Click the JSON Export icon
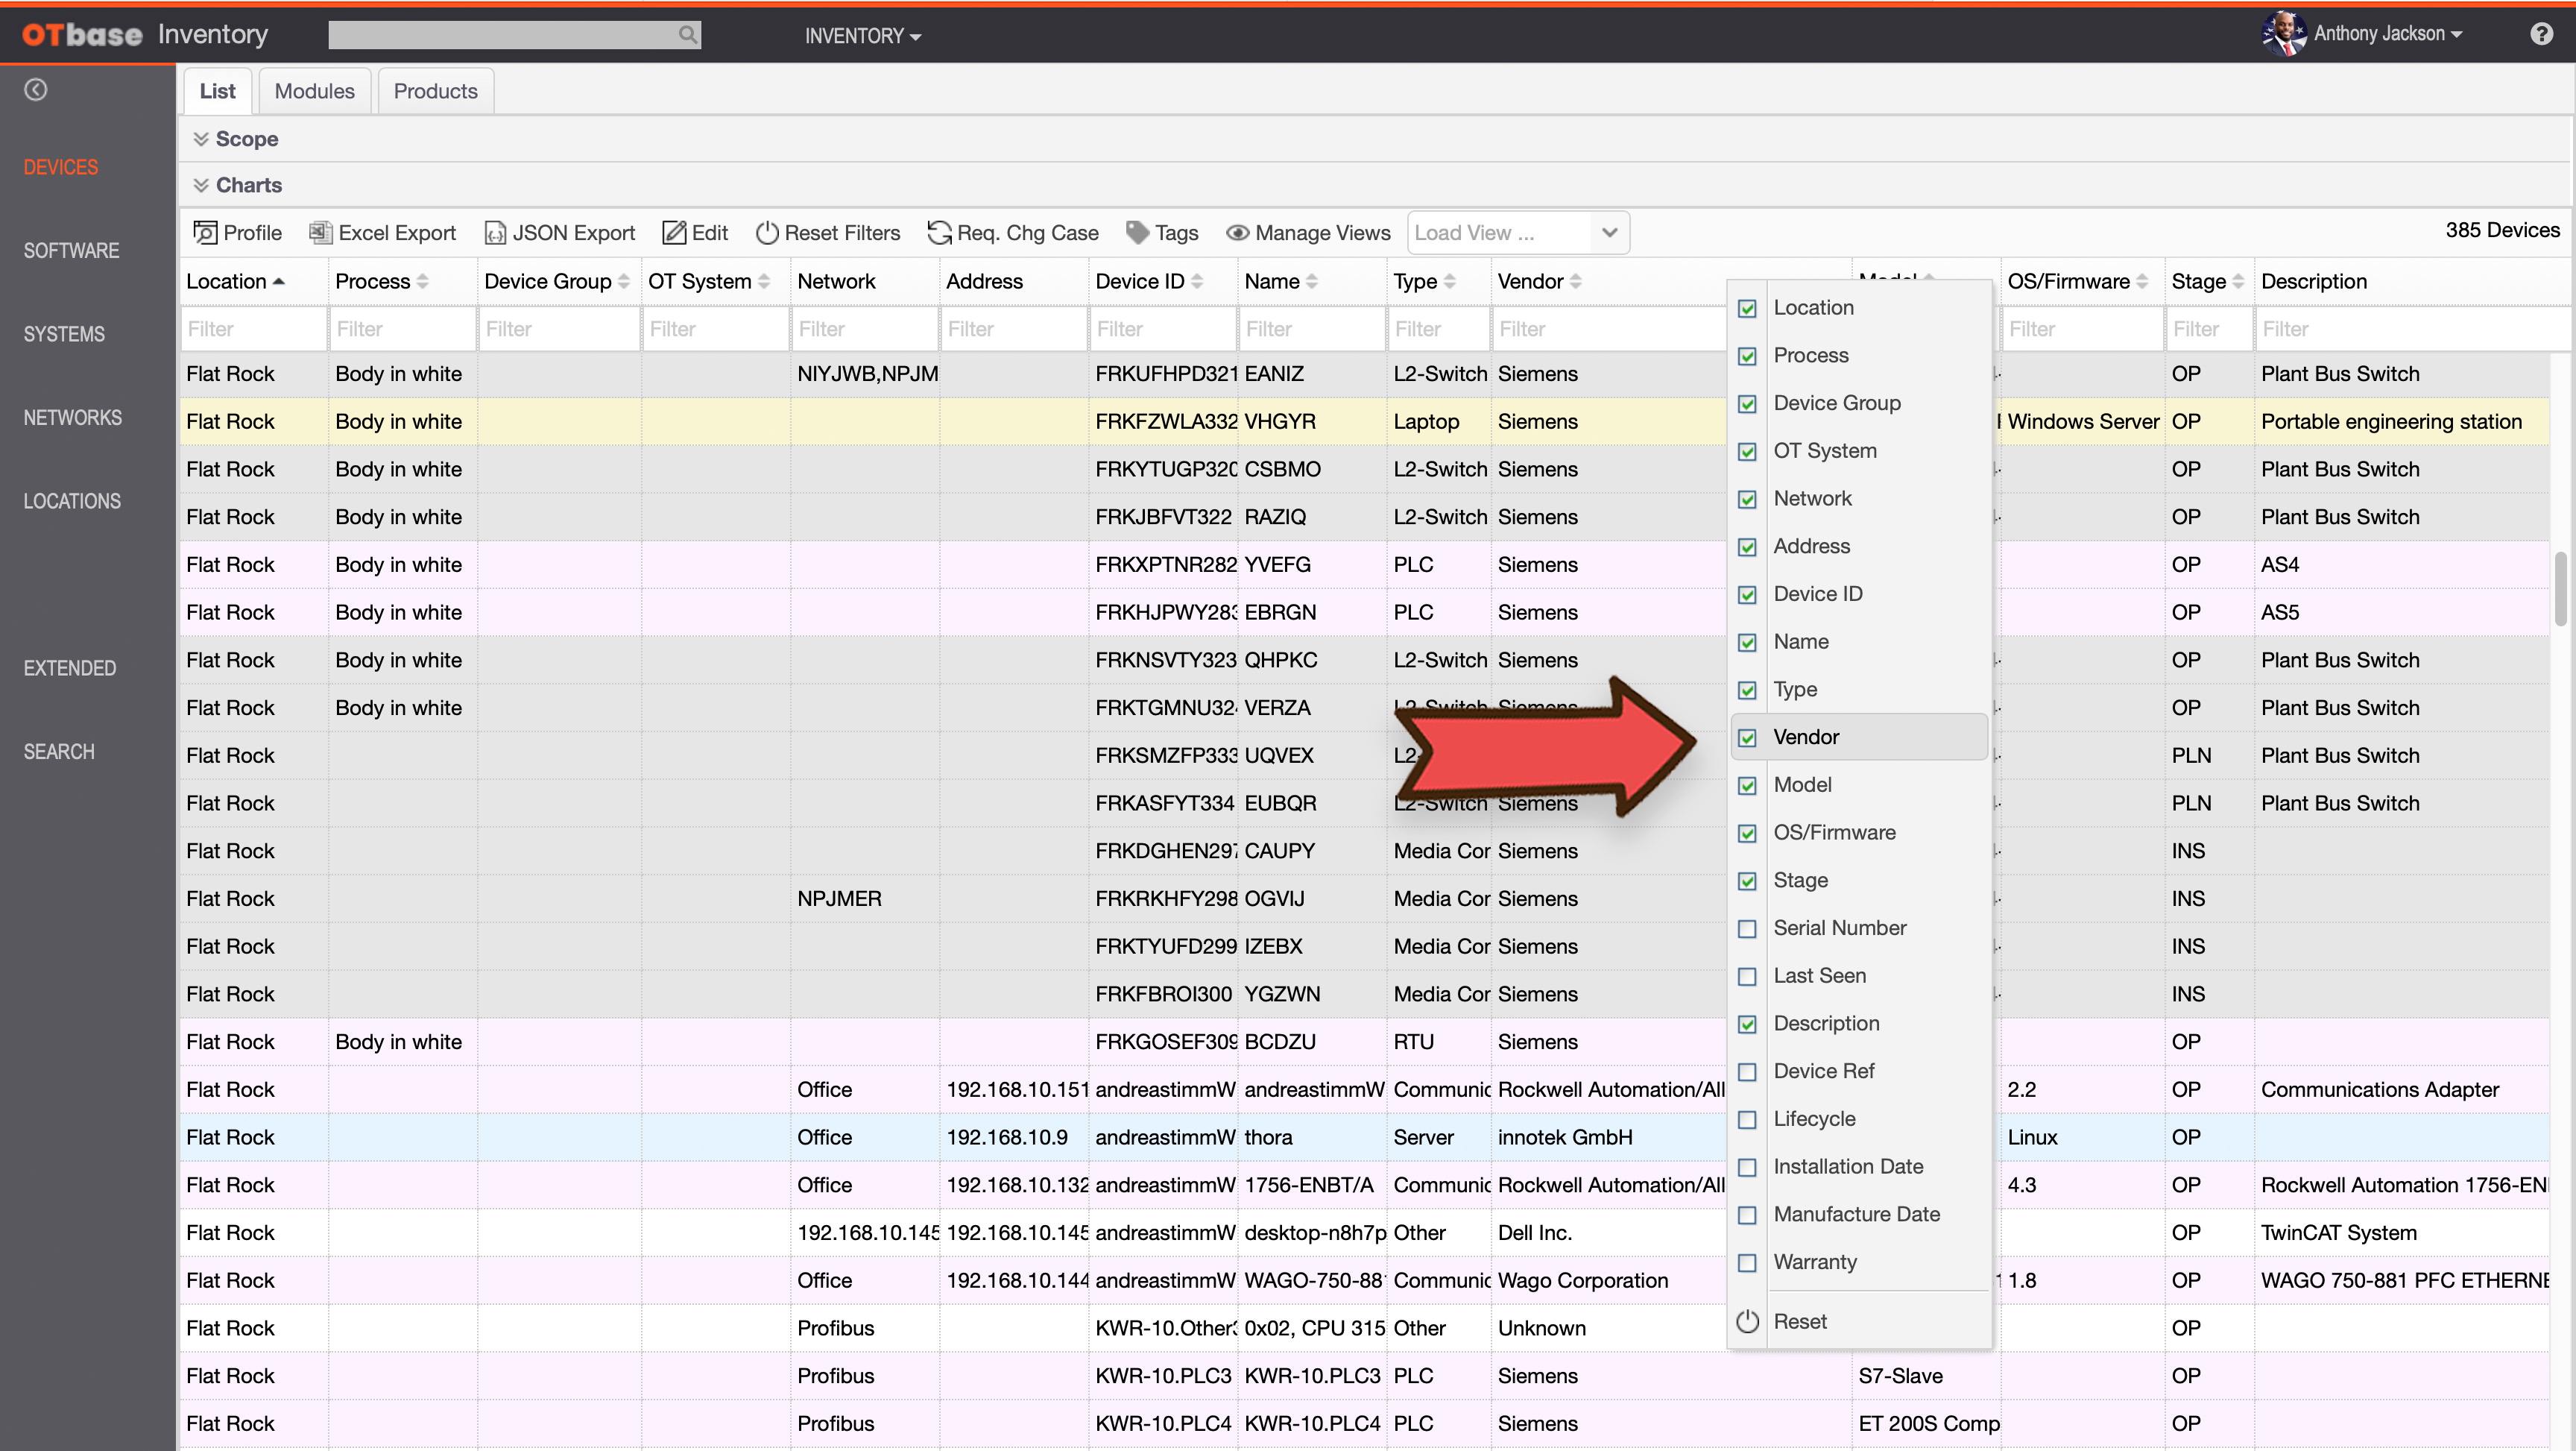This screenshot has width=2576, height=1451. (x=495, y=233)
